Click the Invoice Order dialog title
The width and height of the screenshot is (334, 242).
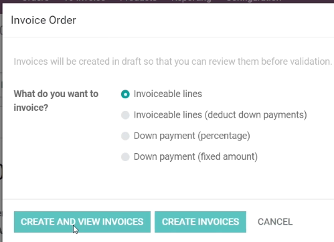pos(44,20)
